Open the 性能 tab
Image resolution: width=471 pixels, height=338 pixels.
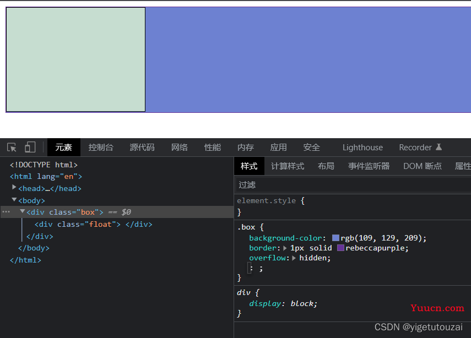213,148
